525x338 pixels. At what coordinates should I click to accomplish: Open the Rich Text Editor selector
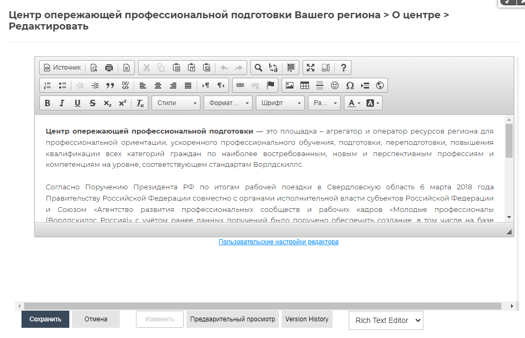[x=386, y=320]
